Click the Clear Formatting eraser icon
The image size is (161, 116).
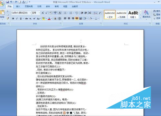tap(51, 13)
